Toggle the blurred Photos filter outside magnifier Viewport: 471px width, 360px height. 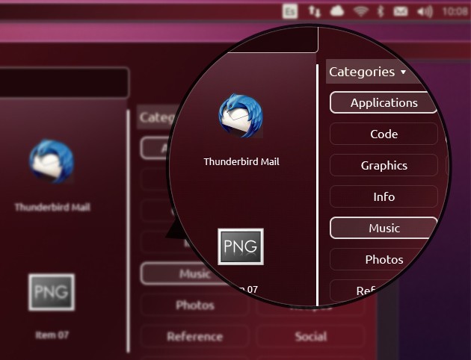pyautogui.click(x=195, y=305)
